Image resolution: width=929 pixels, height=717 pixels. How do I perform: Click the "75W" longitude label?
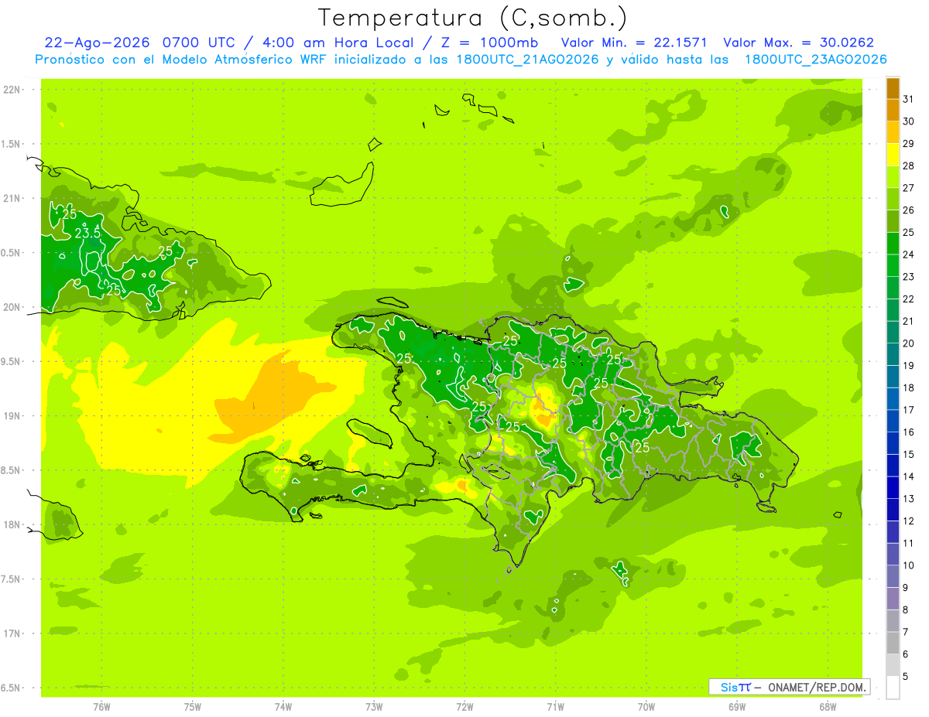click(x=193, y=707)
